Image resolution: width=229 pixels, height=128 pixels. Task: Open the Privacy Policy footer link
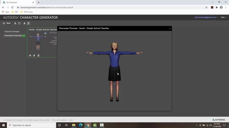coord(45,120)
